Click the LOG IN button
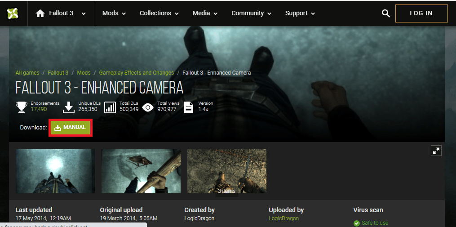The width and height of the screenshot is (456, 227). pos(421,13)
